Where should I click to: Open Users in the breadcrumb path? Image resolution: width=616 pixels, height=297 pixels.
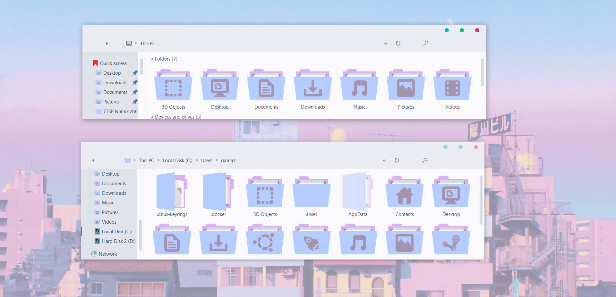point(207,160)
